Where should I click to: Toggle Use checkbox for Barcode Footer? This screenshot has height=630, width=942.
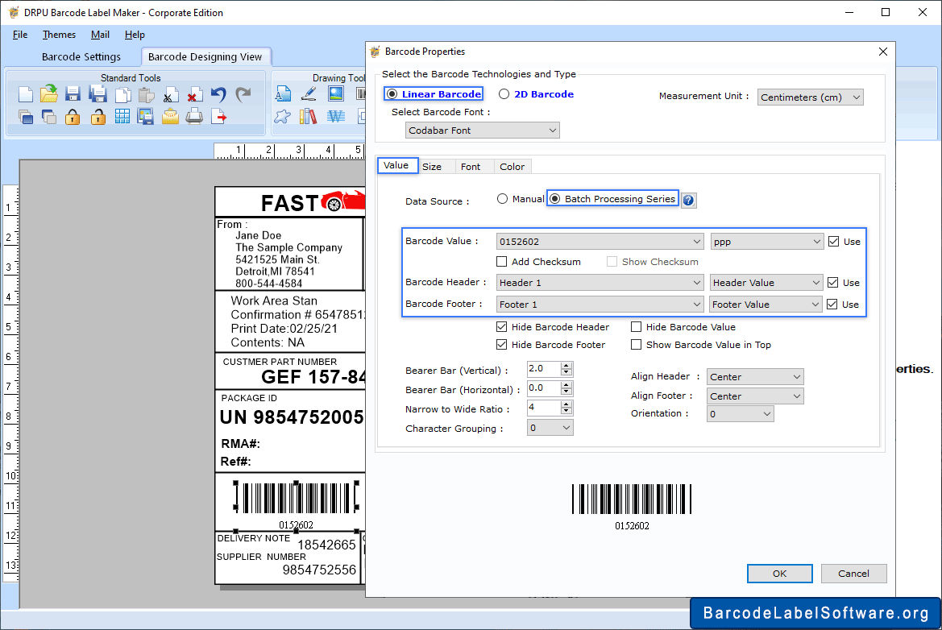(832, 305)
